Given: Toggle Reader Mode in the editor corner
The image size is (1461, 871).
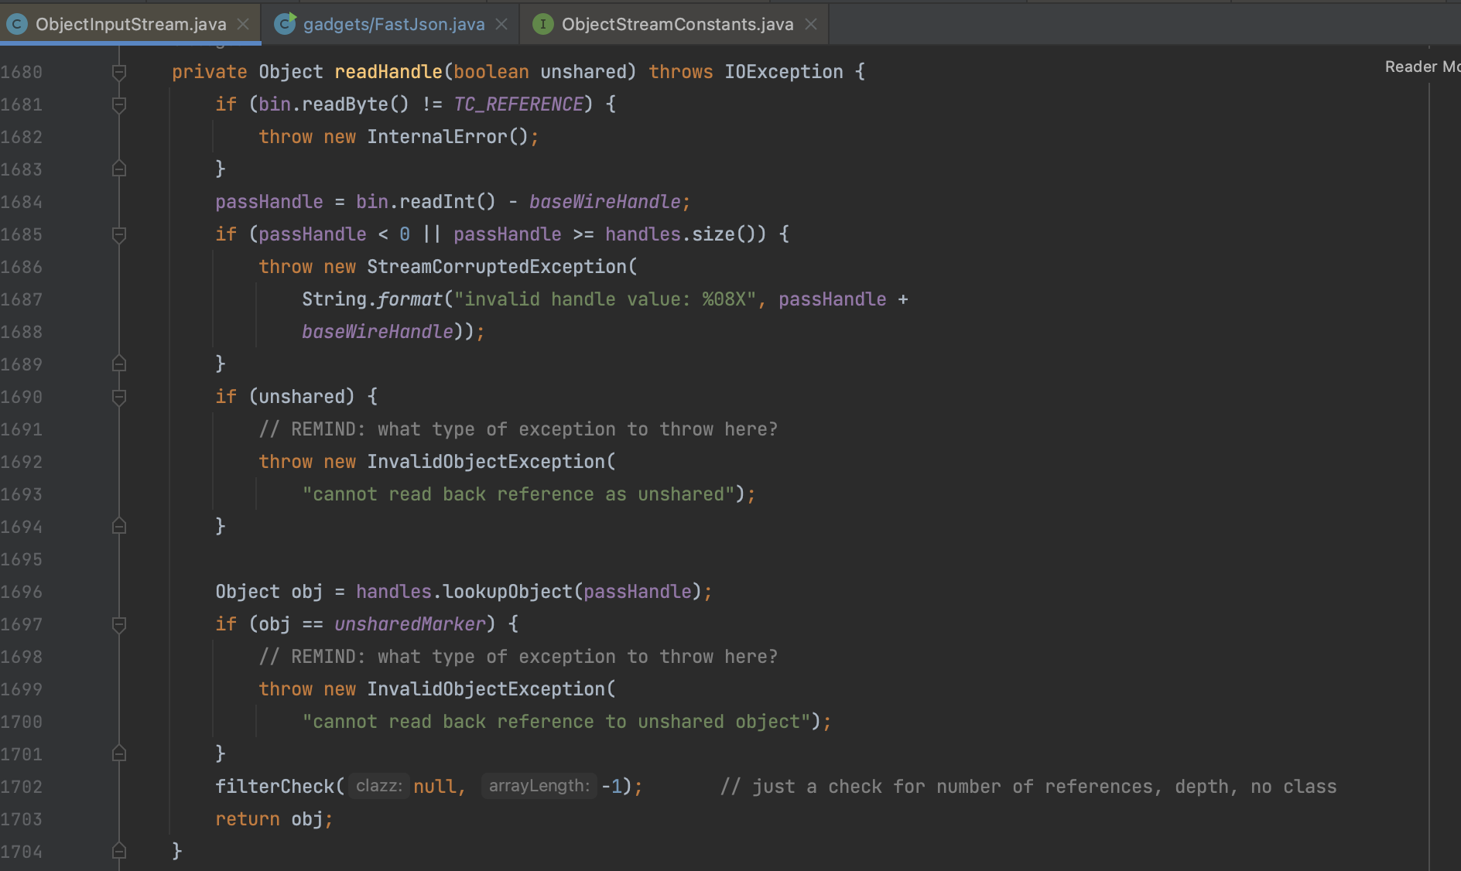Looking at the screenshot, I should 1422,67.
